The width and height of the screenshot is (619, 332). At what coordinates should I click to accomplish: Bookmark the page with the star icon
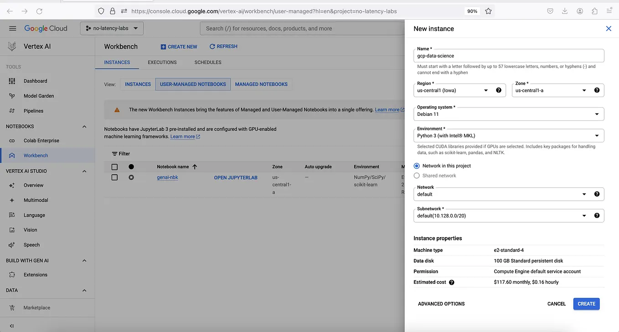click(x=488, y=11)
